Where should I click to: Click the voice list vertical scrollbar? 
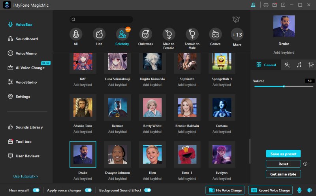click(x=250, y=151)
